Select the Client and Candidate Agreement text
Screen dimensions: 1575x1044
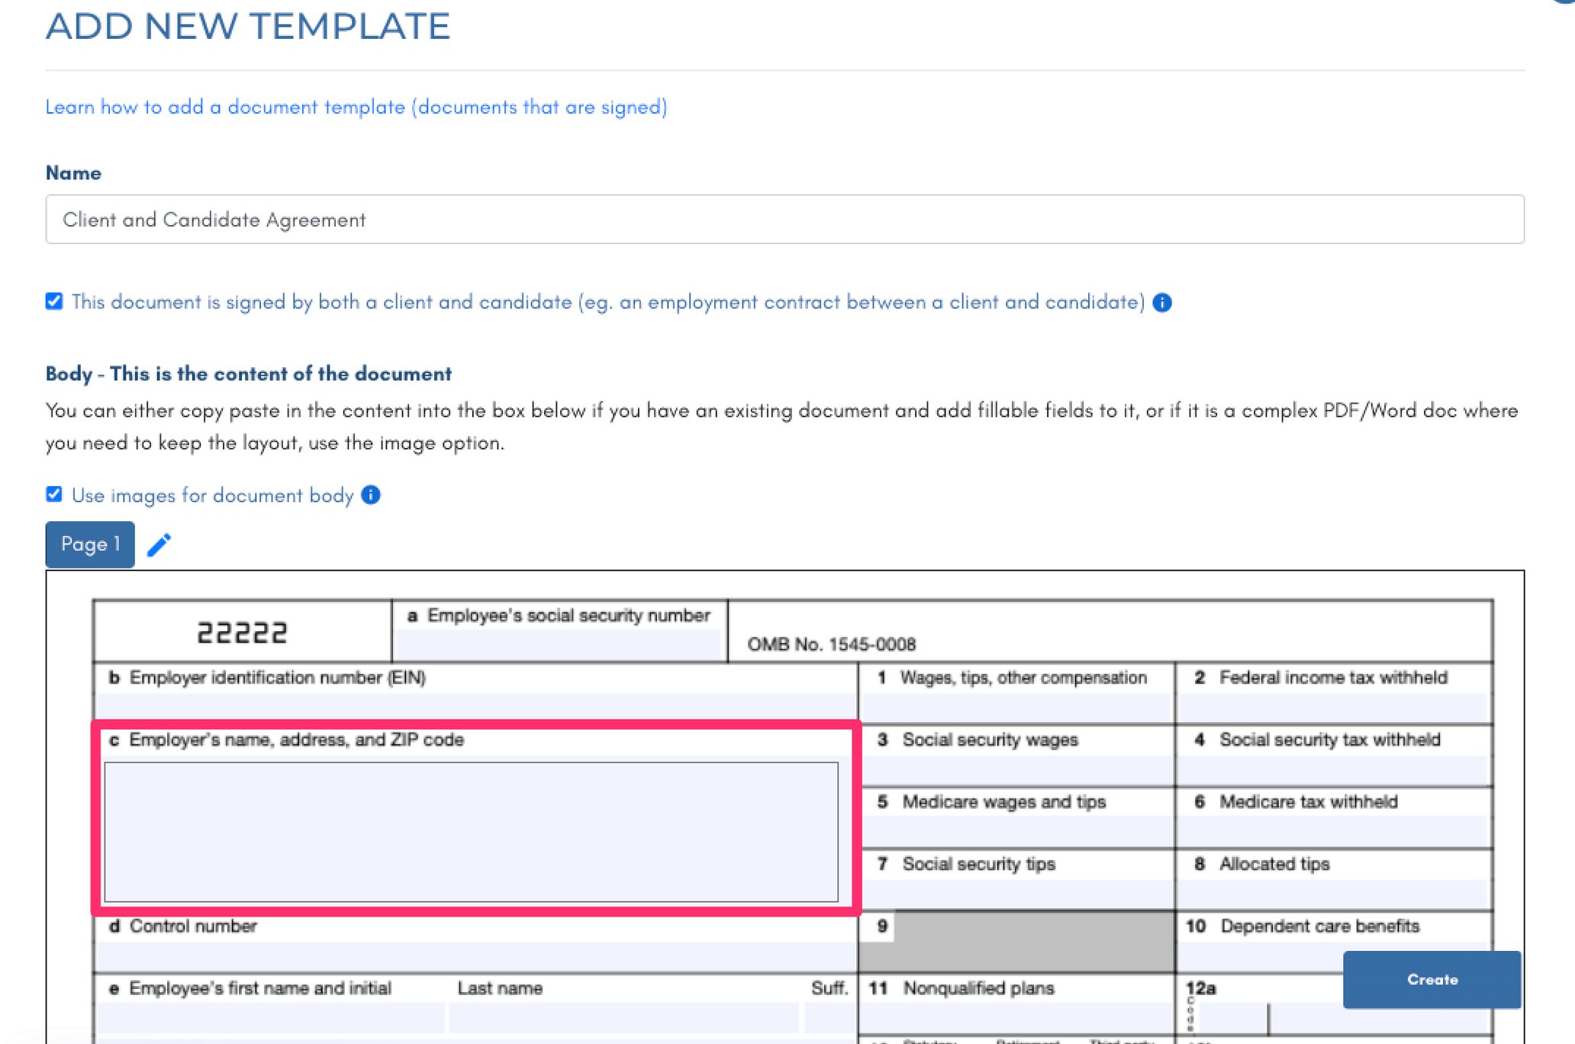[214, 219]
